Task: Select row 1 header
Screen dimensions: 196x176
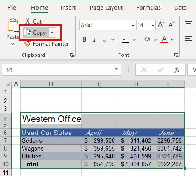Action: click(6, 92)
